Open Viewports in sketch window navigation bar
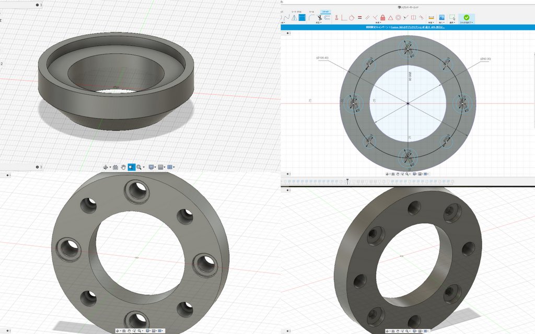 pos(425,174)
